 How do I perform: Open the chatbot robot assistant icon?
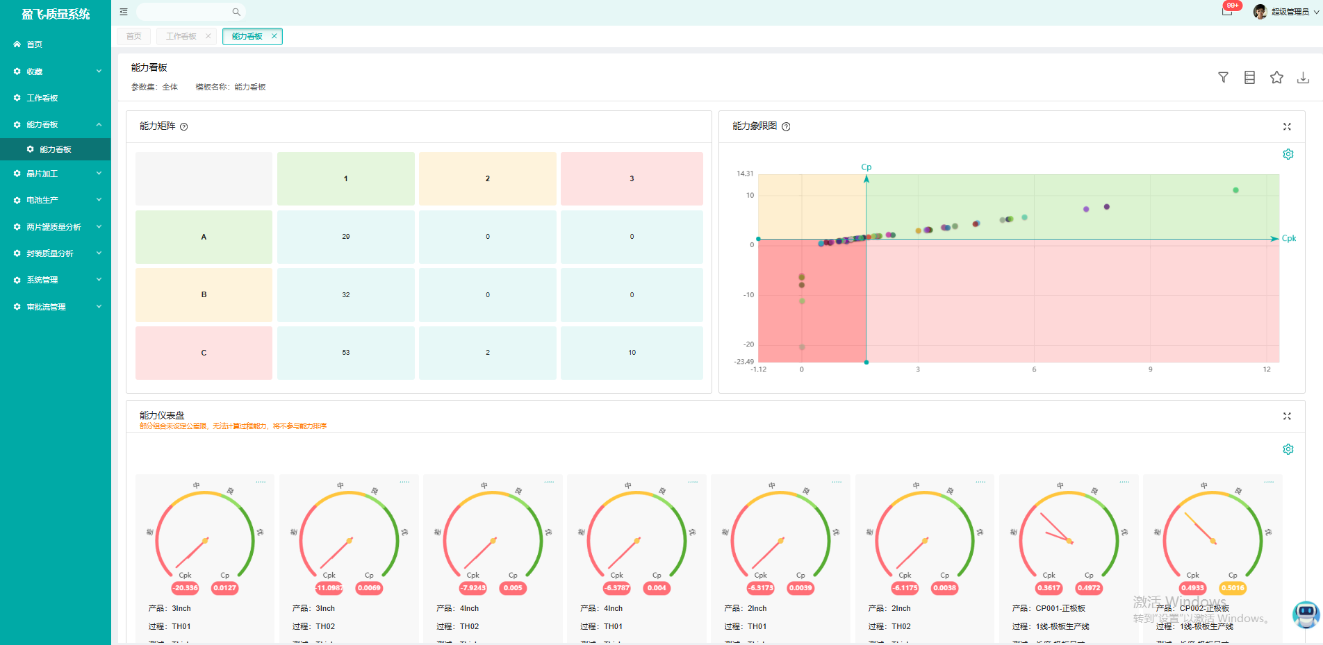1305,614
